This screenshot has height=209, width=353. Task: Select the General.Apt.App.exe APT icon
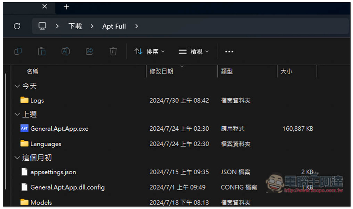point(24,129)
